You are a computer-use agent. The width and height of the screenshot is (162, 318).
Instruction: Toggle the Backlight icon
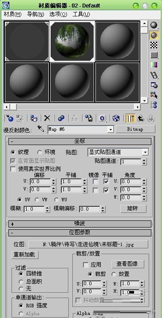coord(154,35)
